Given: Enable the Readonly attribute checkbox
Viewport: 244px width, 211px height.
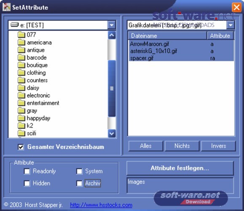Looking at the screenshot, I should point(27,171).
